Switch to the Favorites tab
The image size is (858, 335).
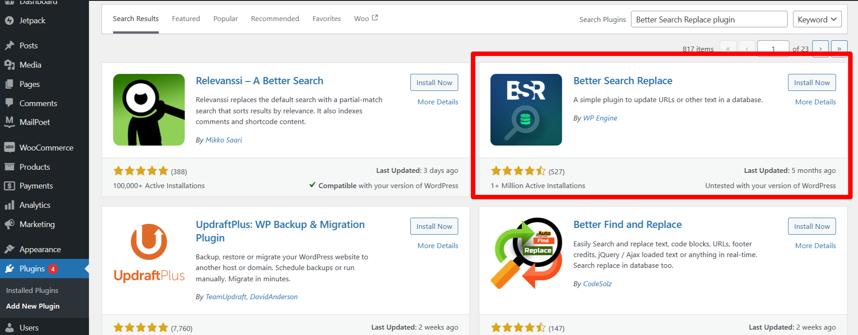[327, 19]
